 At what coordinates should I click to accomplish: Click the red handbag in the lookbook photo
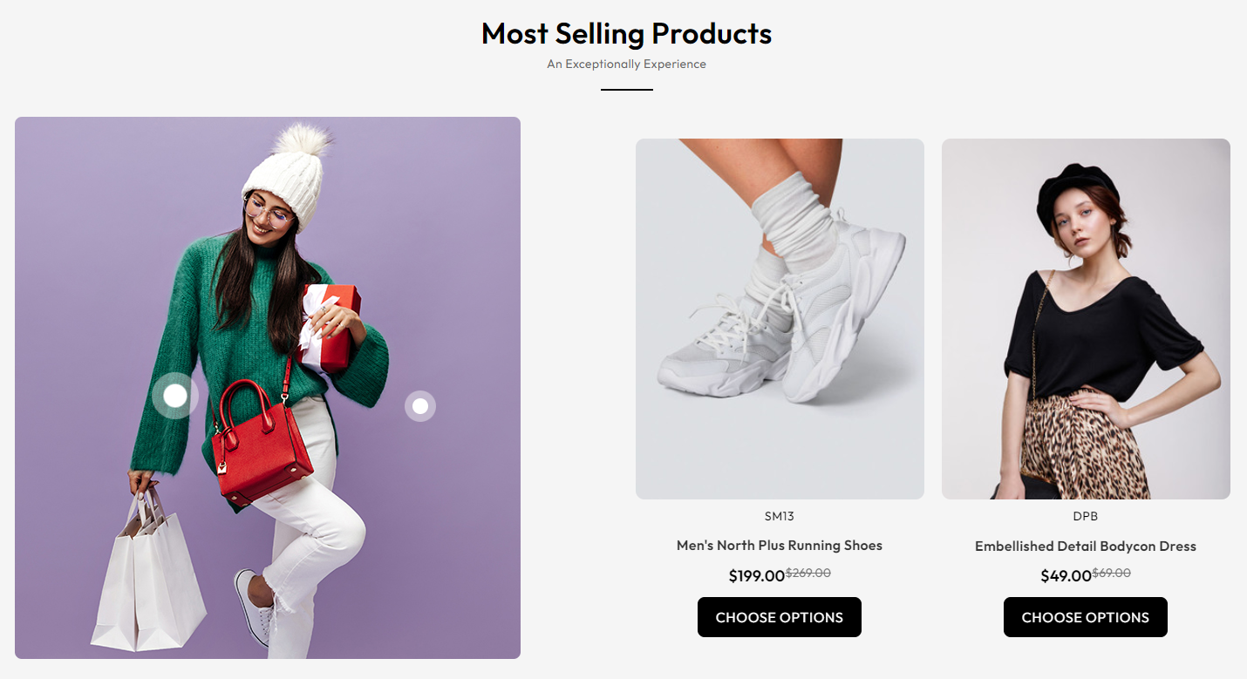click(258, 445)
